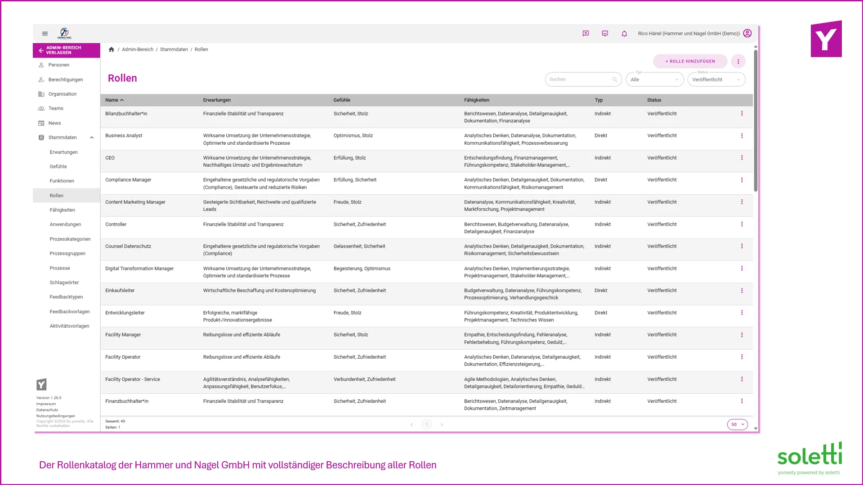This screenshot has height=485, width=863.
Task: Click the home icon in breadcrumb
Action: [112, 49]
